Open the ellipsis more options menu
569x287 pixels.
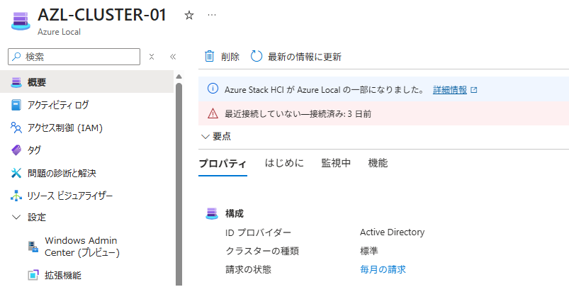click(x=212, y=15)
